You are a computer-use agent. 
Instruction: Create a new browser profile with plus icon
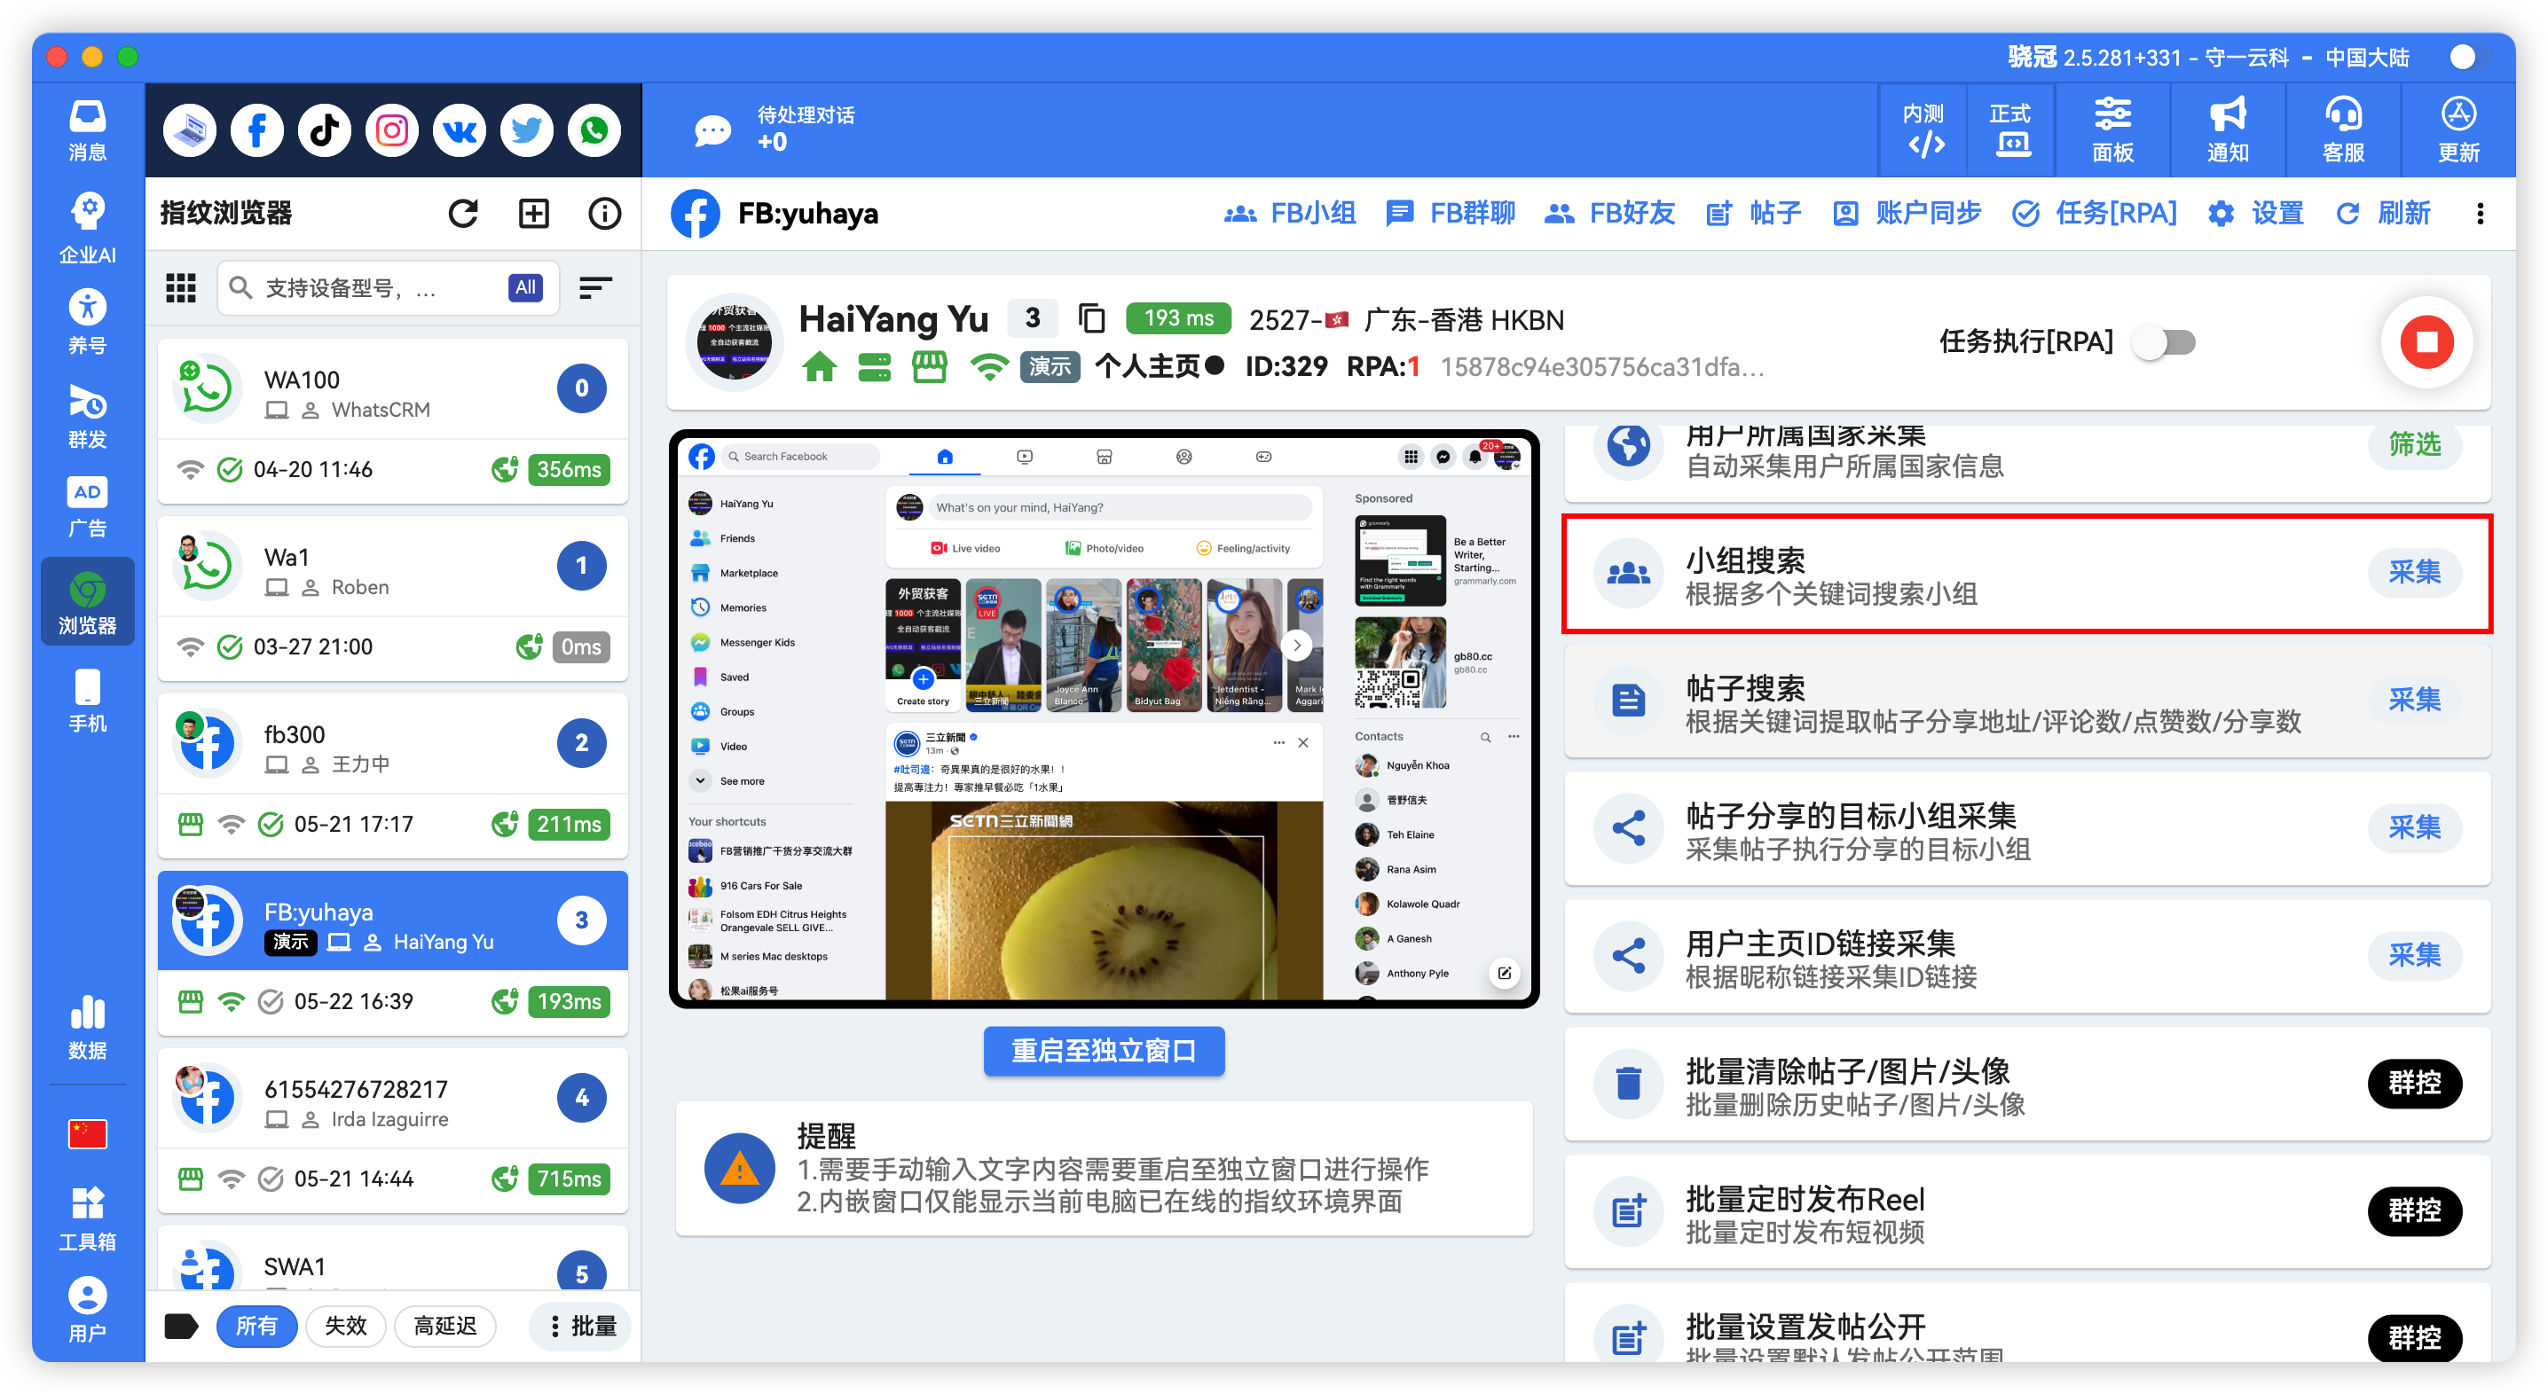[533, 213]
